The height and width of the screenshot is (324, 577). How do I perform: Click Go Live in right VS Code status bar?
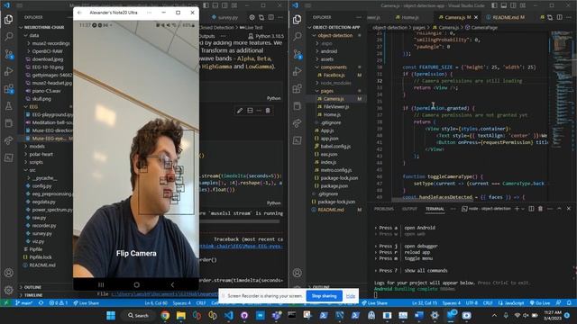click(539, 303)
